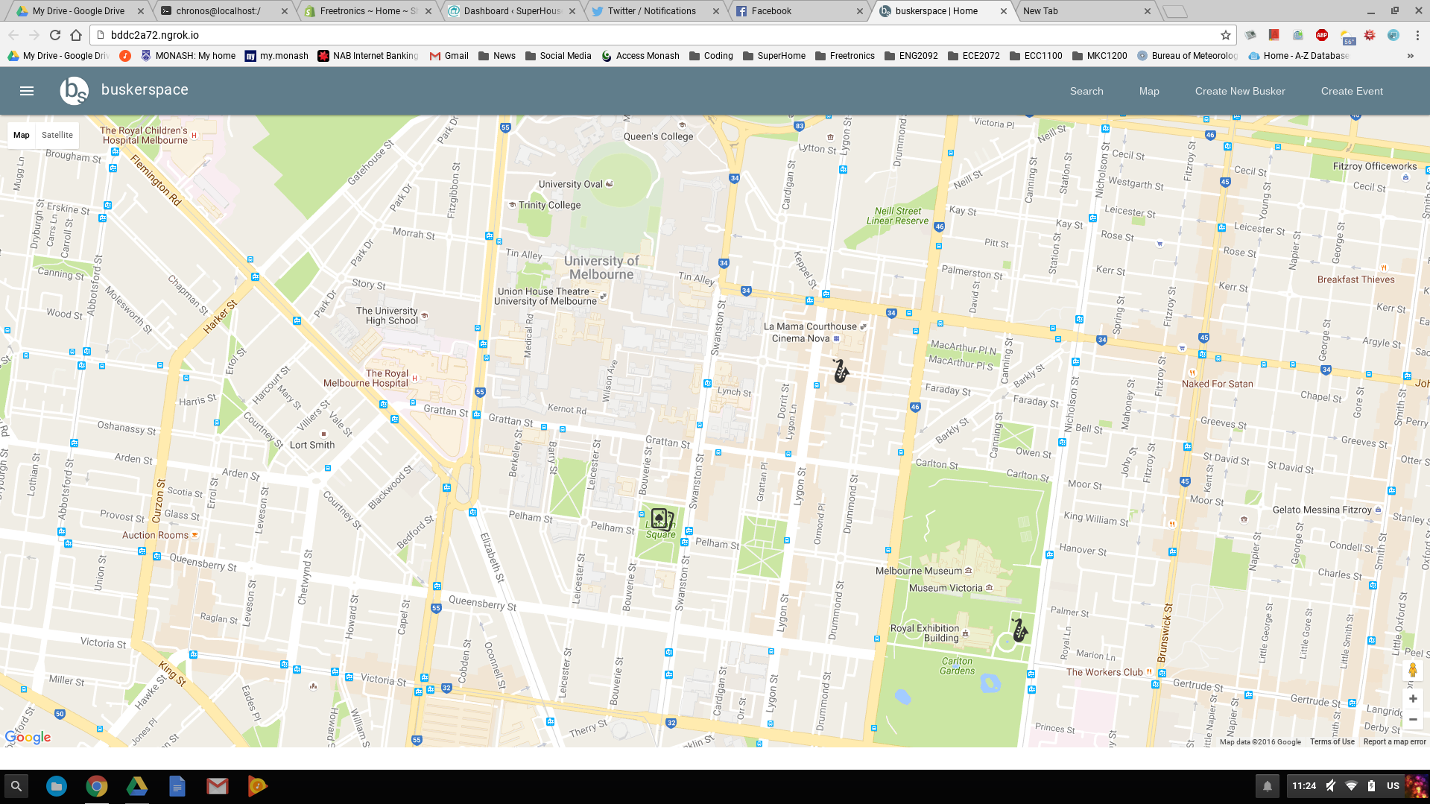Click the address bar URL field

(656, 35)
